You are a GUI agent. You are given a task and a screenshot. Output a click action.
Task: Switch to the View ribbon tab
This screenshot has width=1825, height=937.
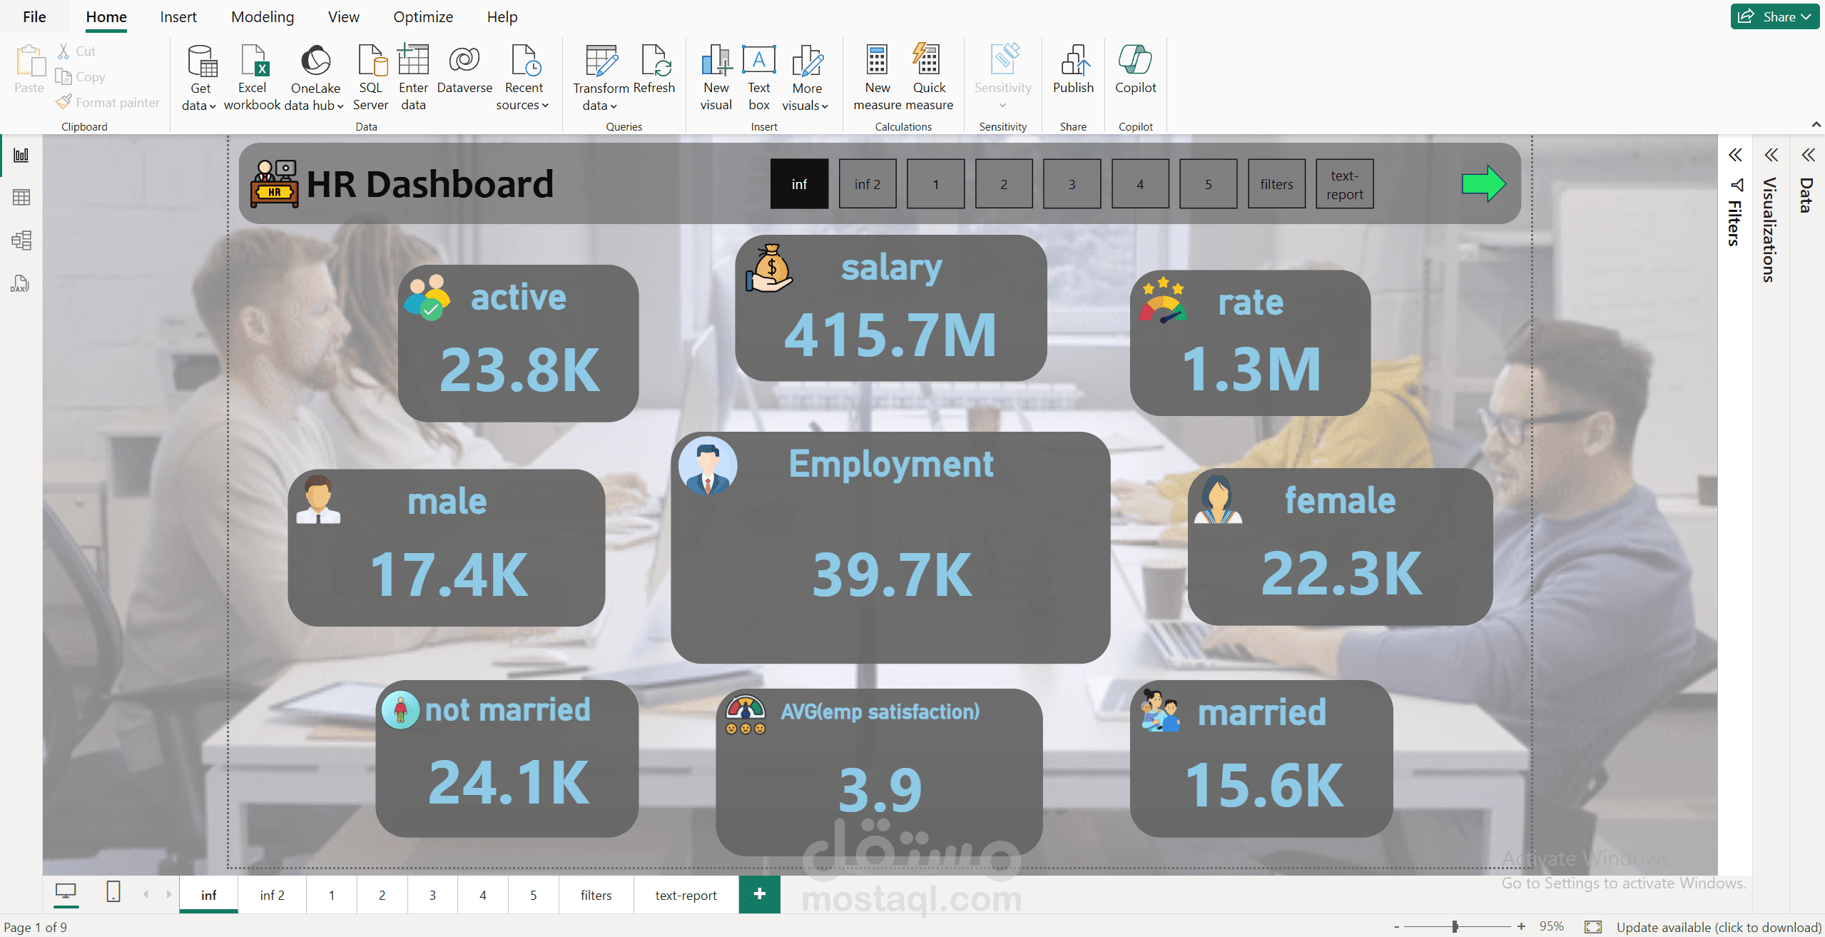[x=343, y=16]
